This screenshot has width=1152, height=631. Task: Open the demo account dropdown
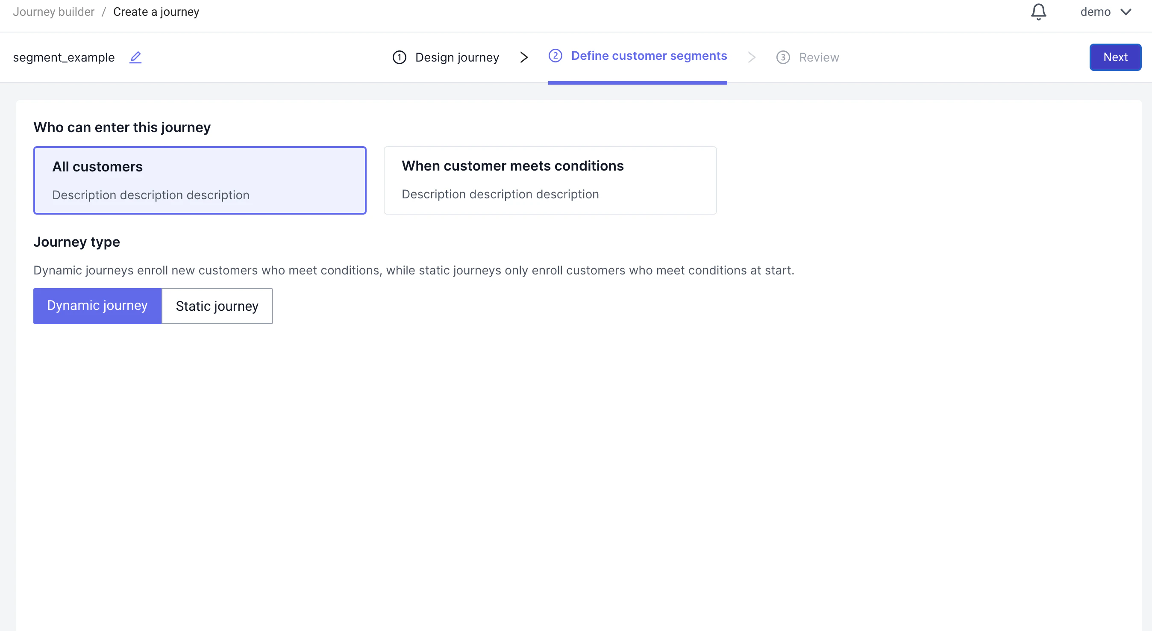(1105, 12)
